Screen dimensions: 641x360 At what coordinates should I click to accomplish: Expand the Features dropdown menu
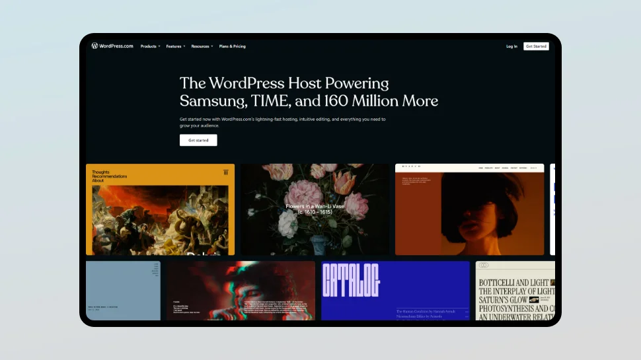pyautogui.click(x=176, y=46)
